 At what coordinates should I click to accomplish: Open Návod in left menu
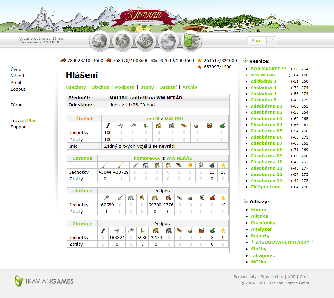coord(17,76)
